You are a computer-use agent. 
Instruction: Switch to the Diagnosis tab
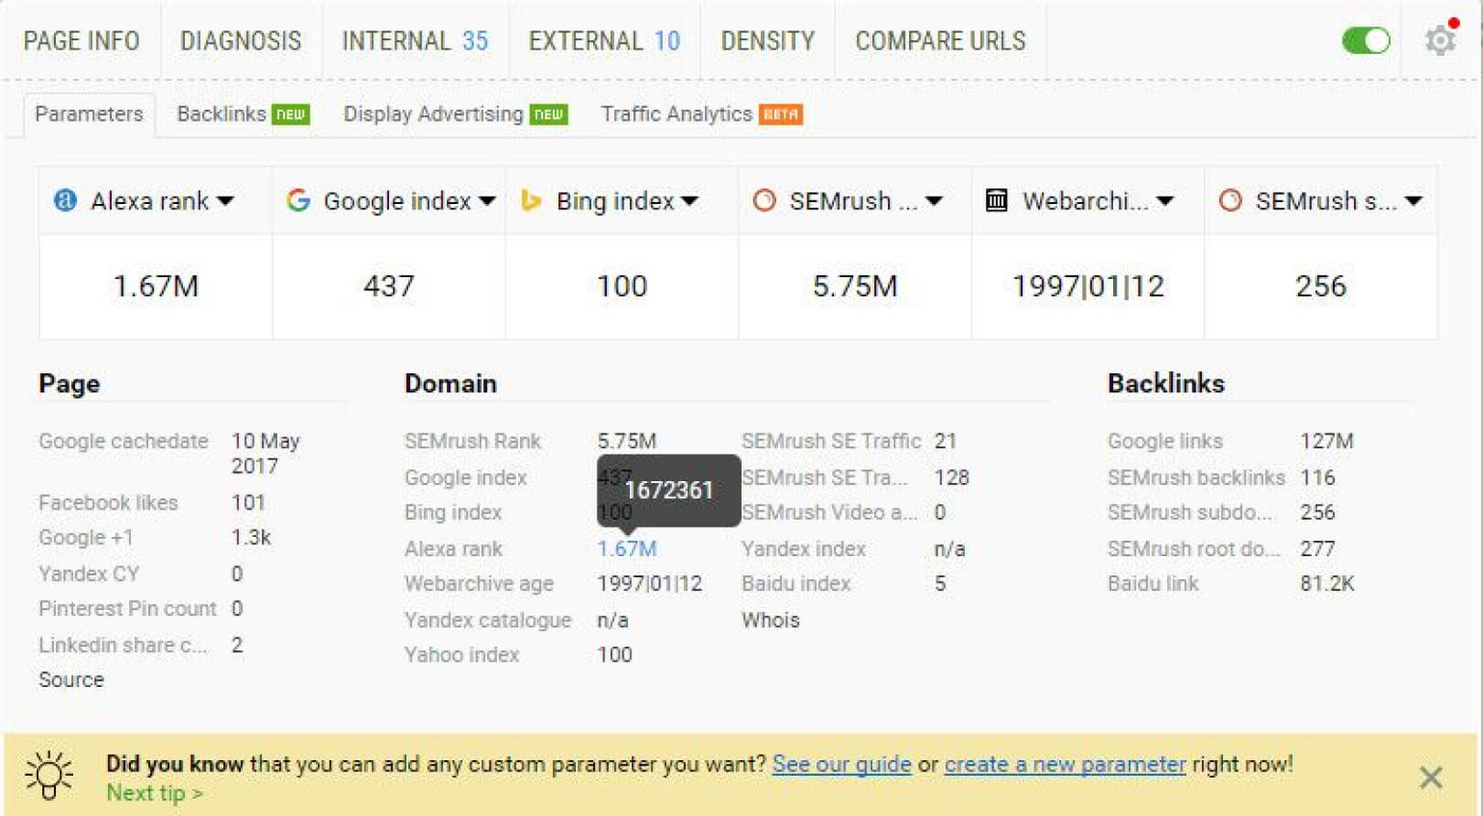click(x=241, y=41)
